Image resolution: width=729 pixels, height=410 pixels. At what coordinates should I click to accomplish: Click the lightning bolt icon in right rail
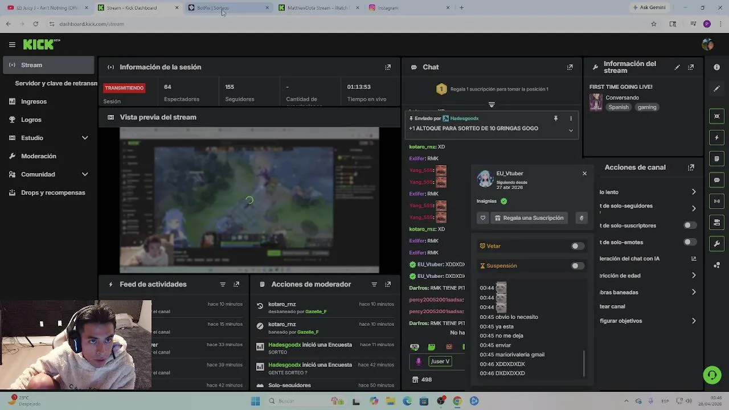click(716, 138)
